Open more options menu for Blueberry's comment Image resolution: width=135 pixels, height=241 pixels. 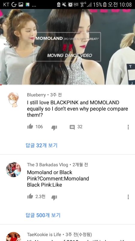coord(128,127)
